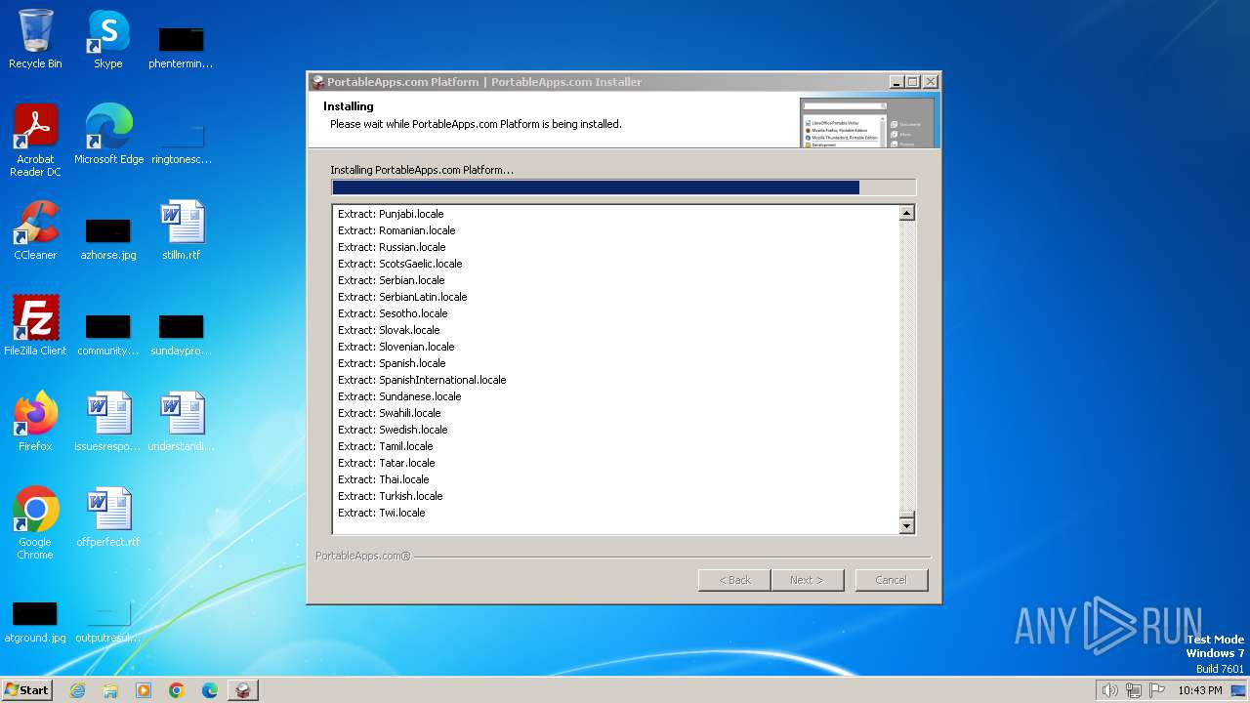Screen dimensions: 1250x703
Task: Open azhorse.jpg image file
Action: pyautogui.click(x=108, y=237)
